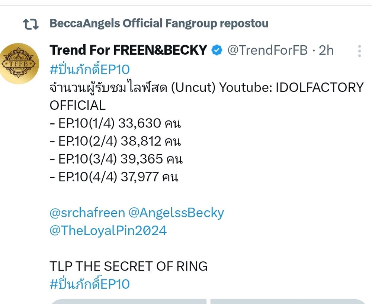The image size is (372, 304).
Task: Open the left media thumbnail
Action: coord(128,301)
